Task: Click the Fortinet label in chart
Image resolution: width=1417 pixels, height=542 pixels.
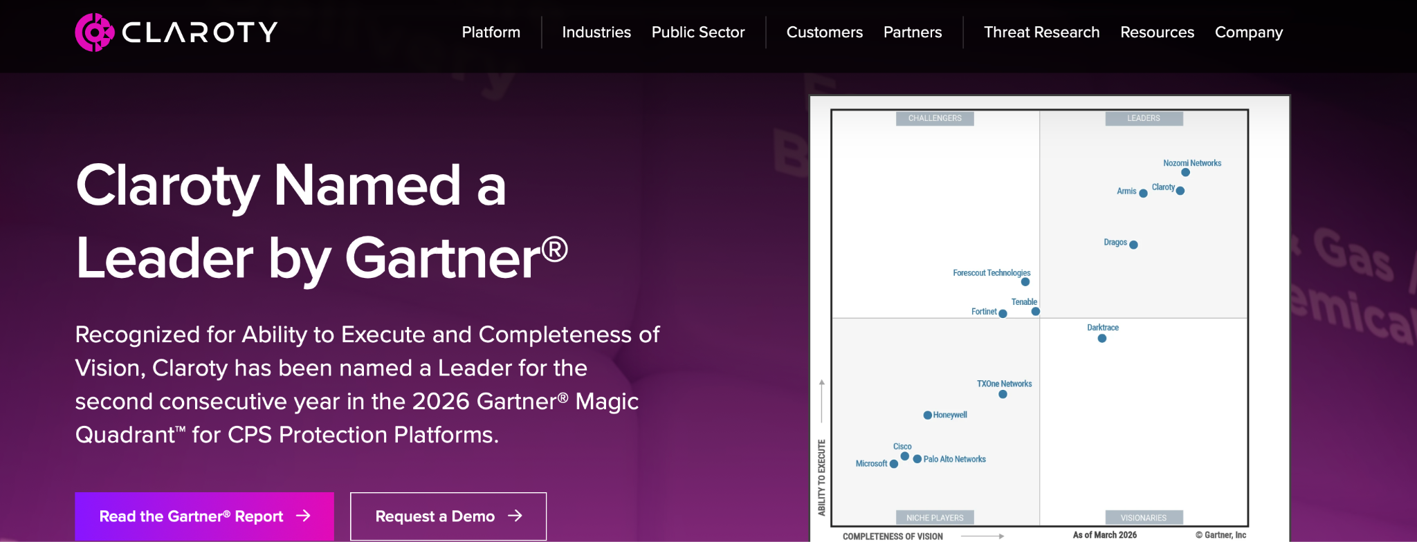Action: pos(984,312)
